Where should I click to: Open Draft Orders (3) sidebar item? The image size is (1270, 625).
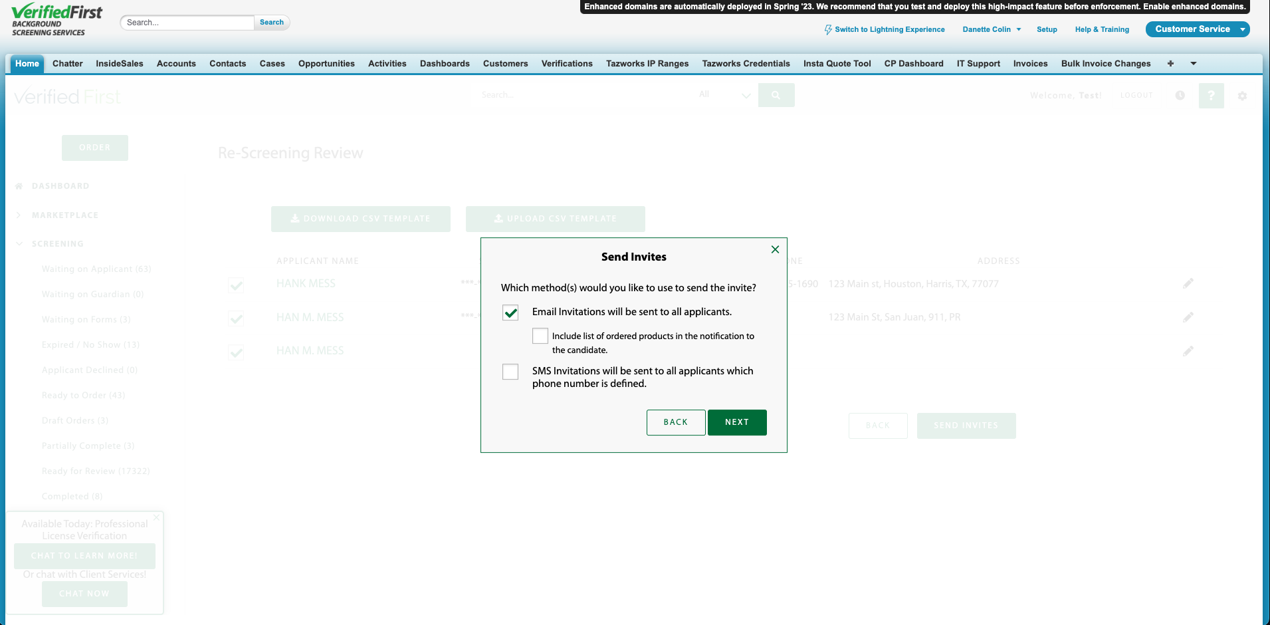click(x=75, y=421)
